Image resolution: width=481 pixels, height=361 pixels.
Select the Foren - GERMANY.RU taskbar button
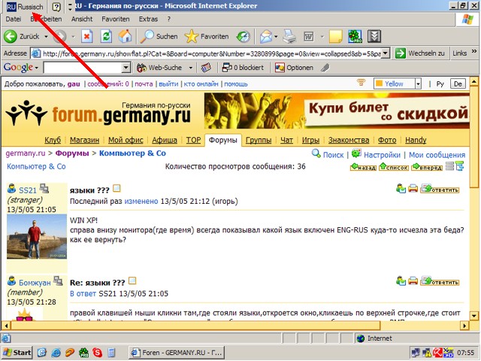coord(177,353)
